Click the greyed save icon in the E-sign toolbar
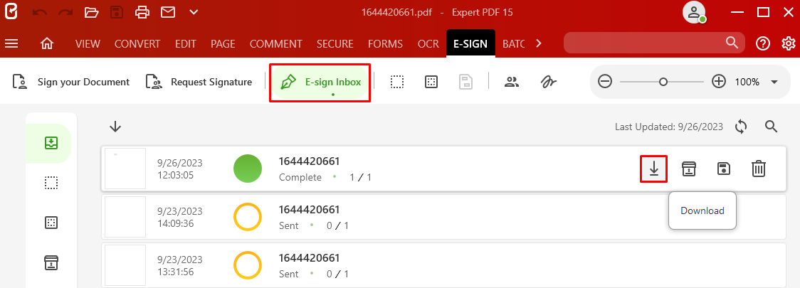 pos(465,82)
